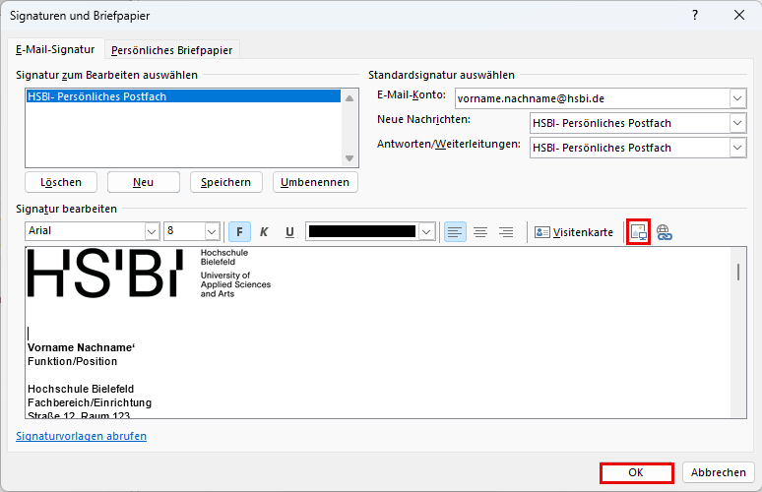Click the Löschen button
The height and width of the screenshot is (492, 762).
click(61, 182)
